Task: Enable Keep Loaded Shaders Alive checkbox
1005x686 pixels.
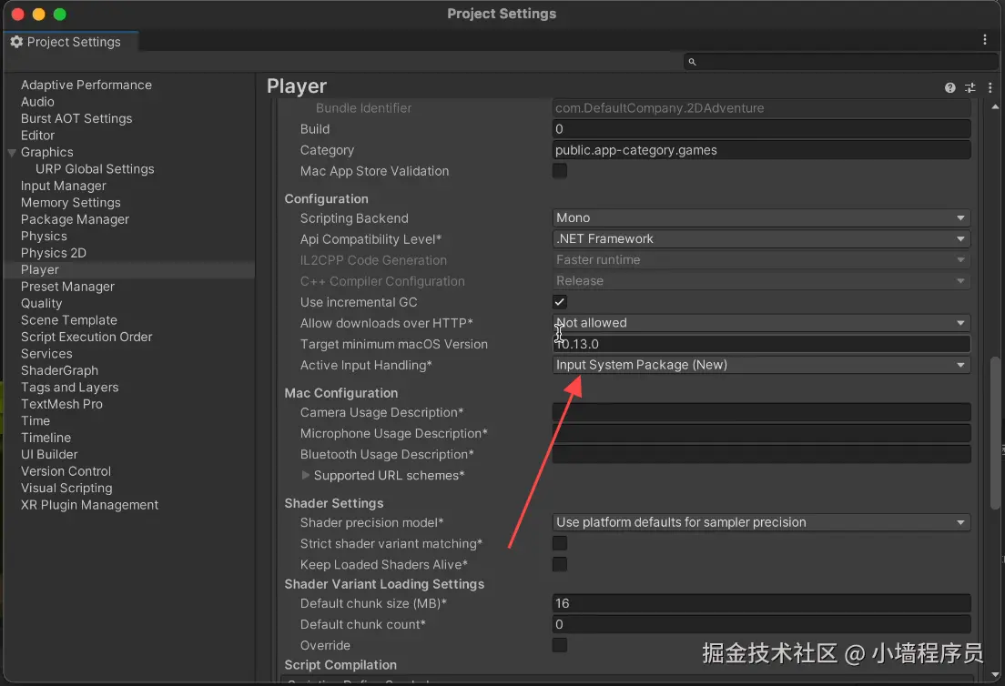Action: 560,564
